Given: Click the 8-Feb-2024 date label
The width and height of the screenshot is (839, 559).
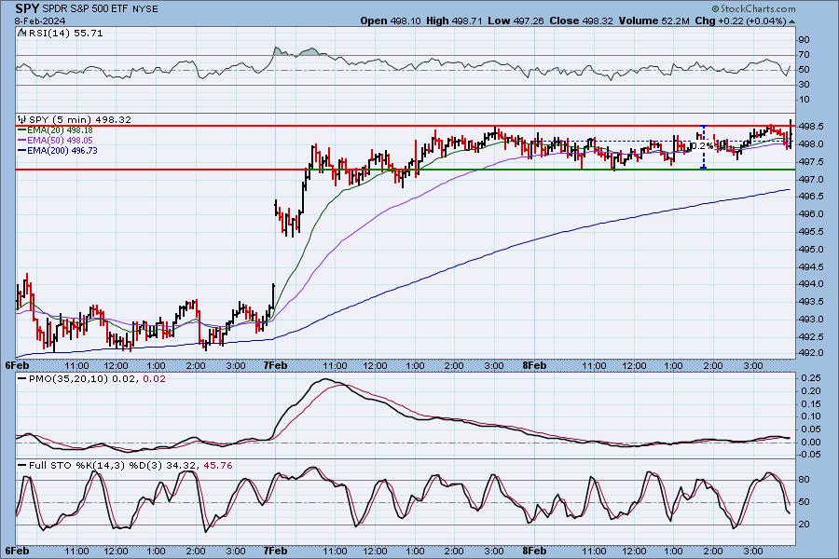Looking at the screenshot, I should click(40, 20).
